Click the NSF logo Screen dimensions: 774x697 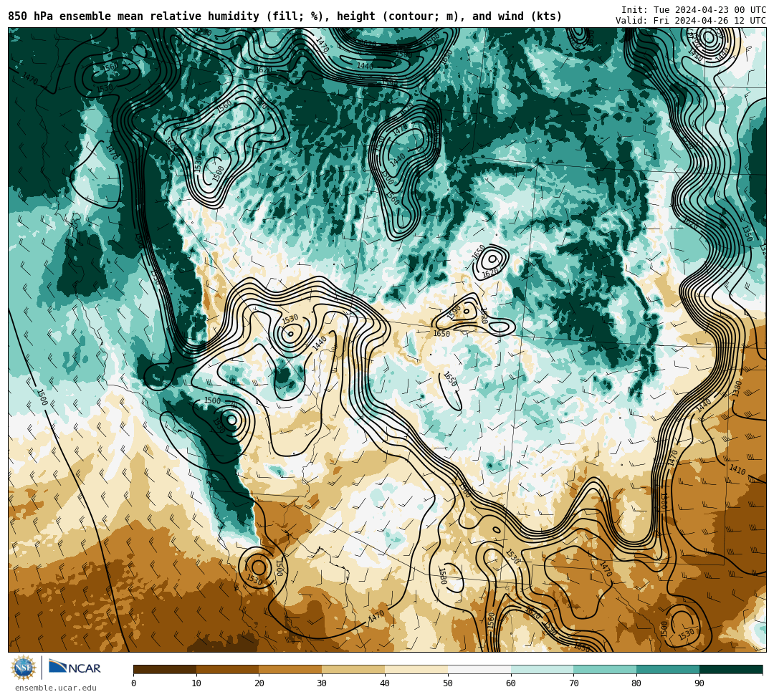[24, 668]
